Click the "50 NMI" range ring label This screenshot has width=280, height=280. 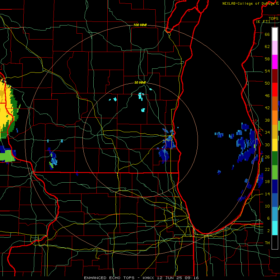(x=140, y=82)
